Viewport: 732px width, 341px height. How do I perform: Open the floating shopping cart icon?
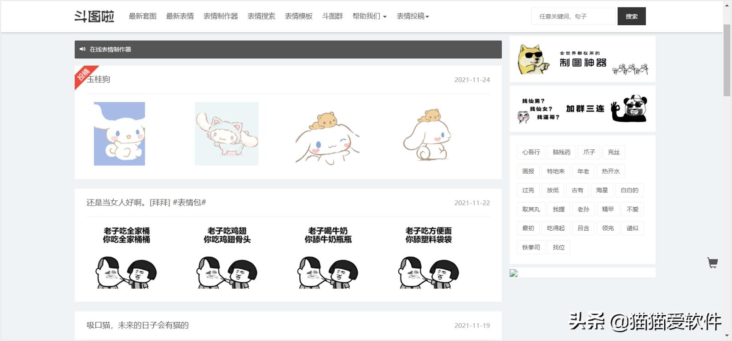tap(713, 263)
